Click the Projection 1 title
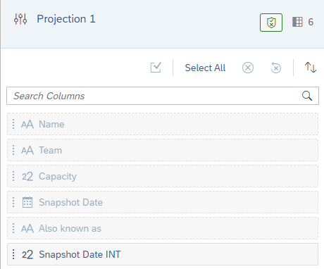The width and height of the screenshot is (324, 269). click(66, 19)
